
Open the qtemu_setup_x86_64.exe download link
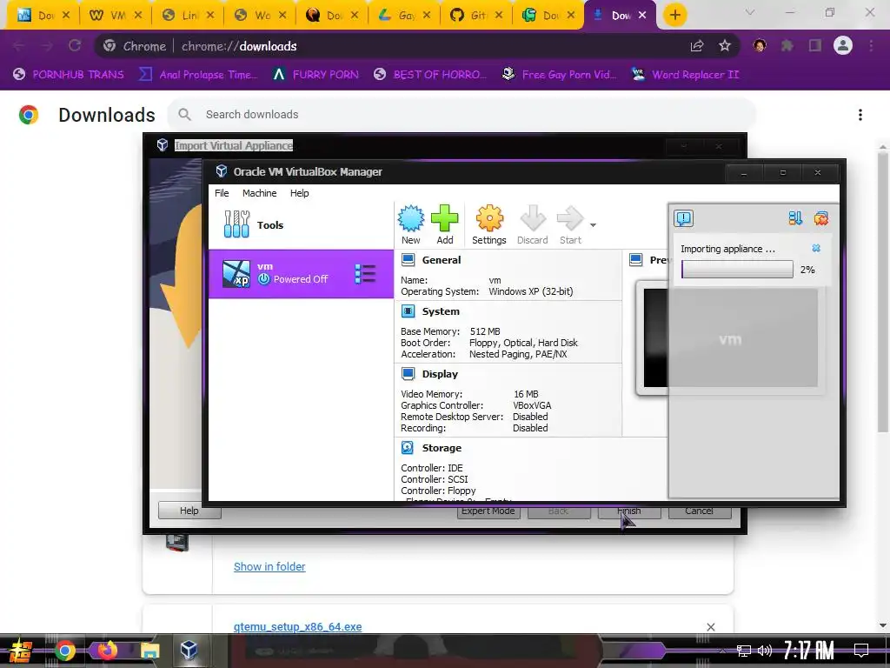pos(297,626)
